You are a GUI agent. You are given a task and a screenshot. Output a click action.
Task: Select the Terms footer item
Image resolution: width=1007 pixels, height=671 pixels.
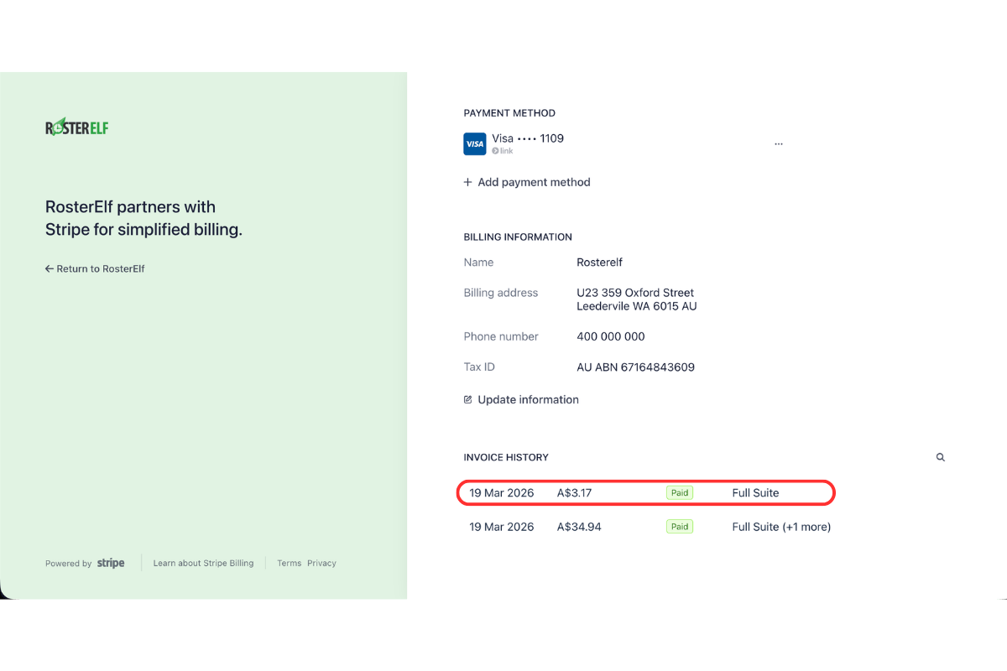[289, 563]
